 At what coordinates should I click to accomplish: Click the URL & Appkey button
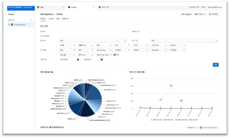pos(187,14)
